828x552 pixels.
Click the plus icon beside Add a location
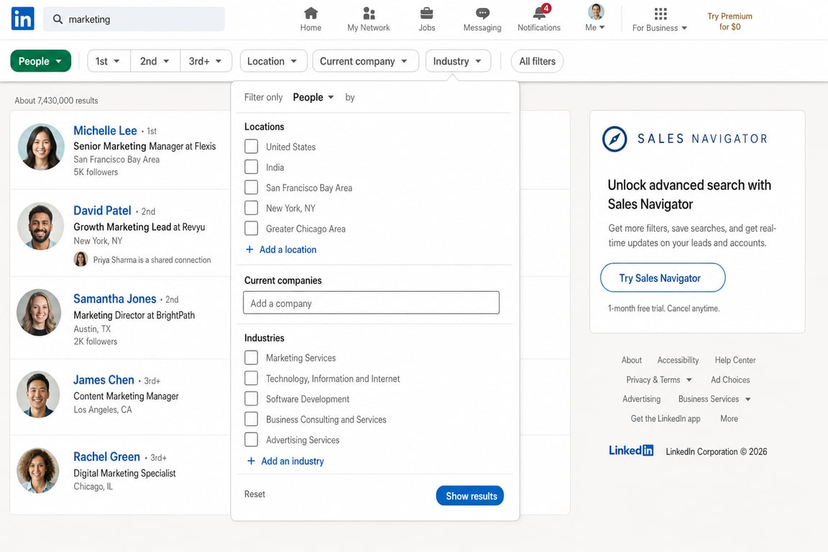pos(250,249)
